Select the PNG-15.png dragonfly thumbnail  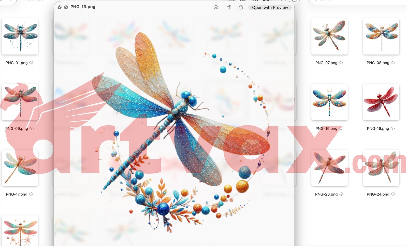pyautogui.click(x=329, y=102)
